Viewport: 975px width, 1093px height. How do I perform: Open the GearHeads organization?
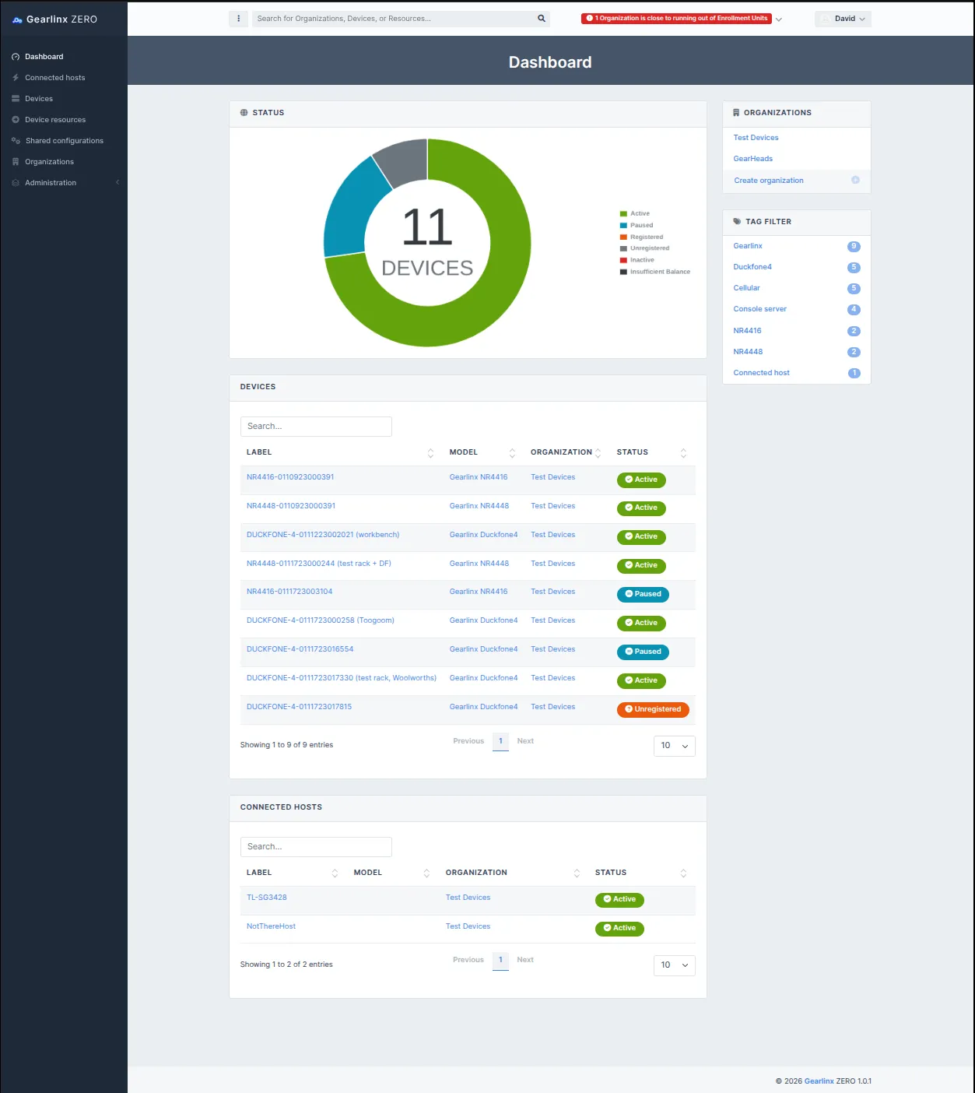(x=753, y=159)
